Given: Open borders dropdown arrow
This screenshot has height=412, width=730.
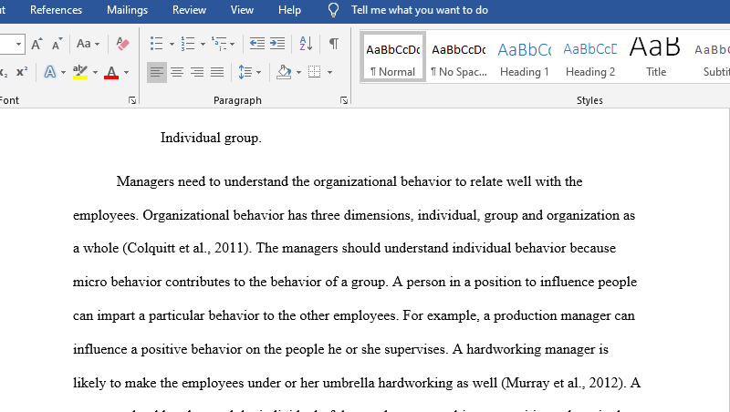Looking at the screenshot, I should [329, 73].
